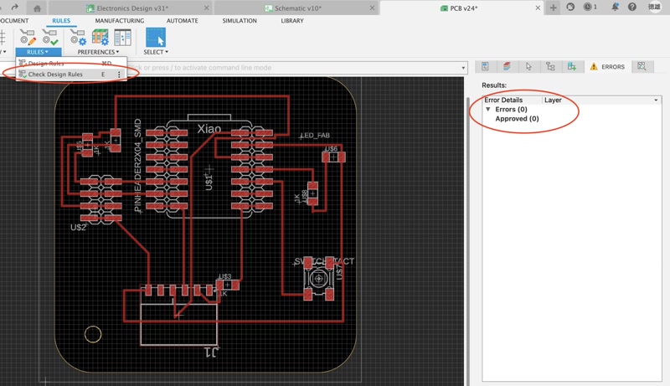
Task: Open the Help question mark icon
Action: coord(632,7)
